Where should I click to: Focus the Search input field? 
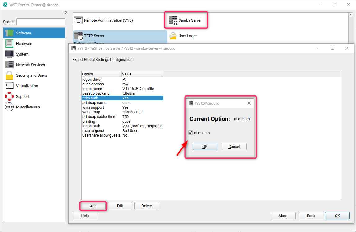click(x=41, y=22)
